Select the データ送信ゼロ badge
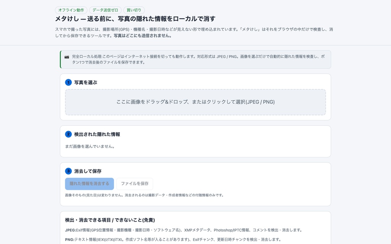The height and width of the screenshot is (244, 391). (x=105, y=10)
